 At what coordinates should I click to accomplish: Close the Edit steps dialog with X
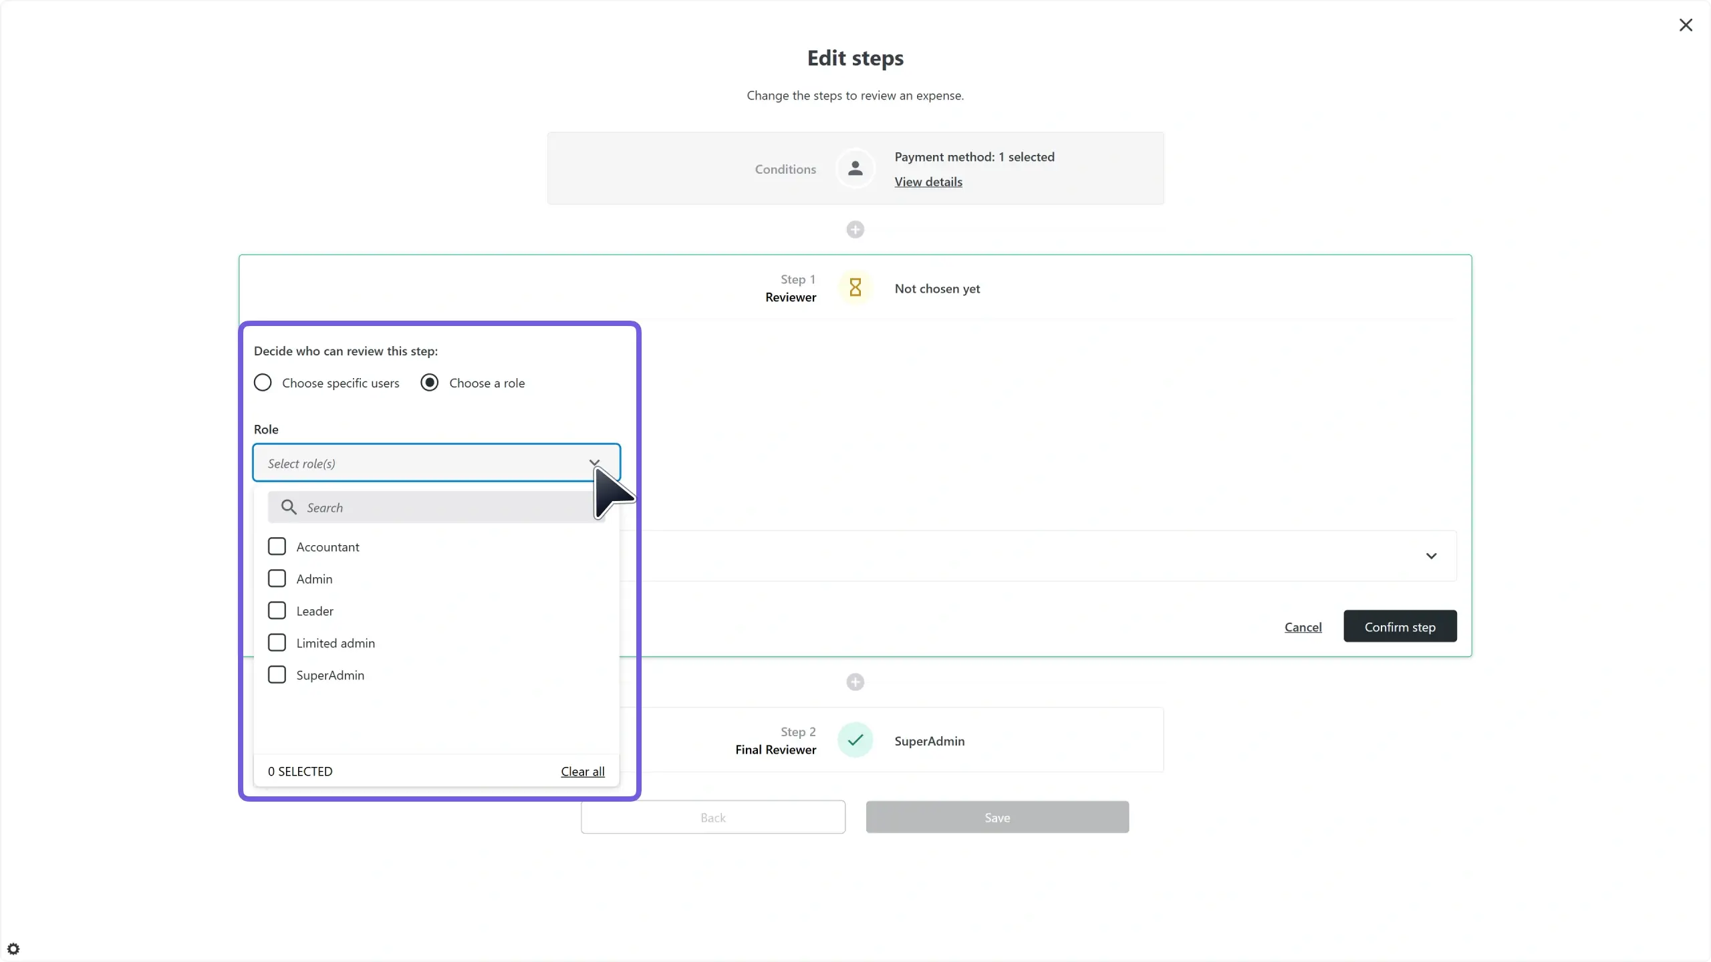[1686, 25]
